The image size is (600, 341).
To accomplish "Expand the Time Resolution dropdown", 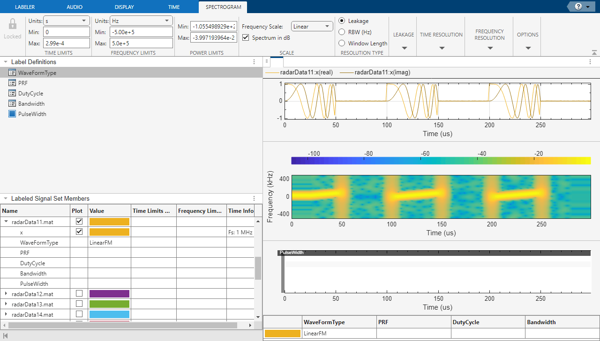I will [442, 48].
